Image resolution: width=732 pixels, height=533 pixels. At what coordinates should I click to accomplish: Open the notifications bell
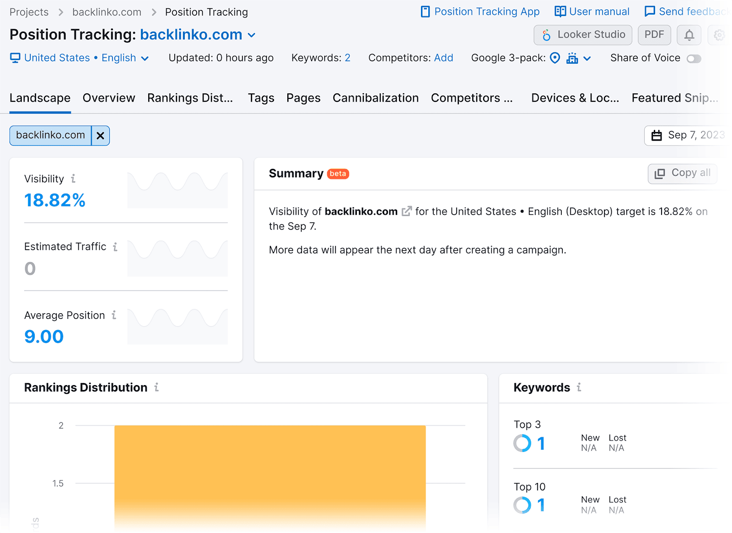[x=689, y=35]
